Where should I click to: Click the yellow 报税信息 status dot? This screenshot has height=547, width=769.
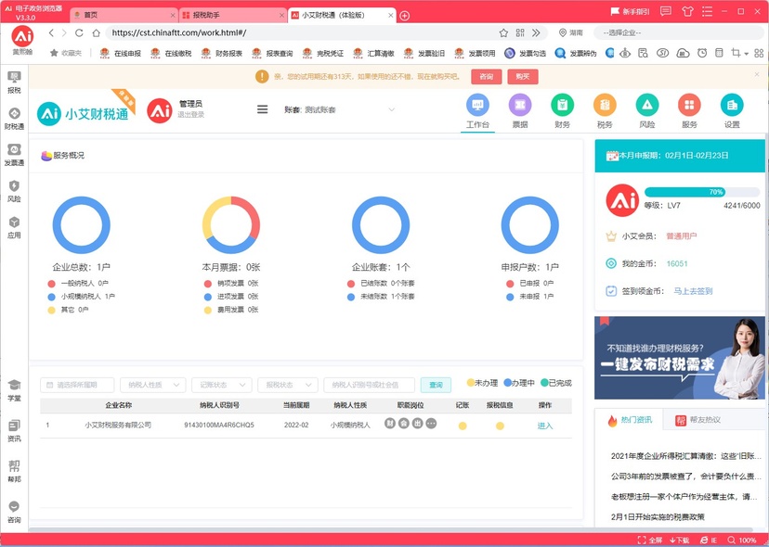point(500,426)
